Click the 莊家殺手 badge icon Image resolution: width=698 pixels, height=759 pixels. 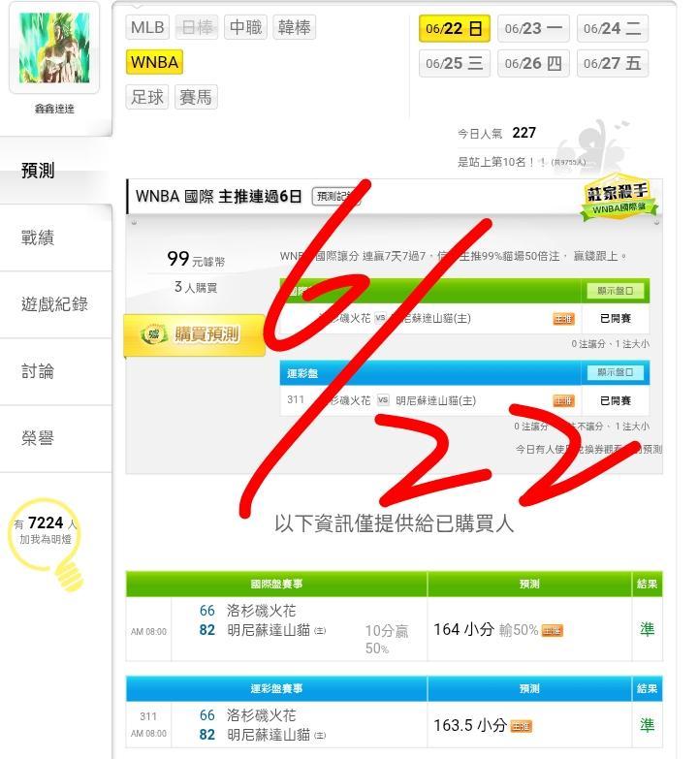click(x=619, y=198)
